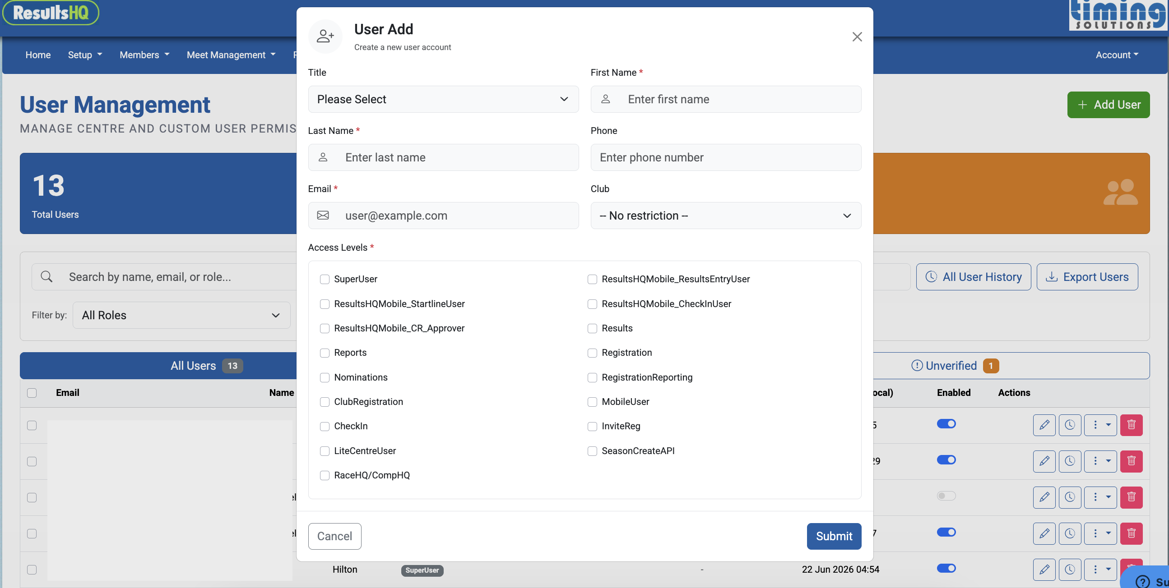Viewport: 1169px width, 588px height.
Task: Click Export Users button
Action: point(1087,276)
